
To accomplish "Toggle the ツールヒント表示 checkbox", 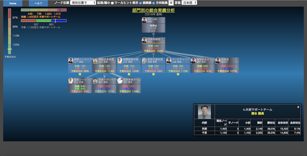I will point(113,3).
